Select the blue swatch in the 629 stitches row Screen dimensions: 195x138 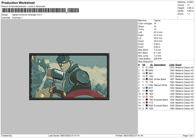147,108
